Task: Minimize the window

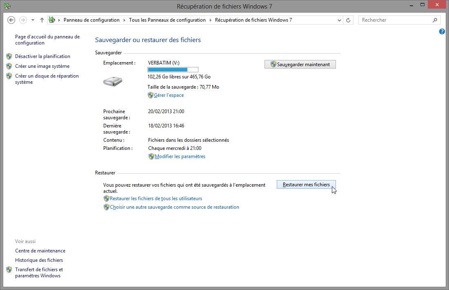Action: point(411,5)
